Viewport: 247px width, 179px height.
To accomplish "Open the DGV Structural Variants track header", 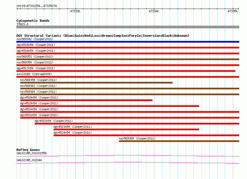I will click(x=103, y=36).
